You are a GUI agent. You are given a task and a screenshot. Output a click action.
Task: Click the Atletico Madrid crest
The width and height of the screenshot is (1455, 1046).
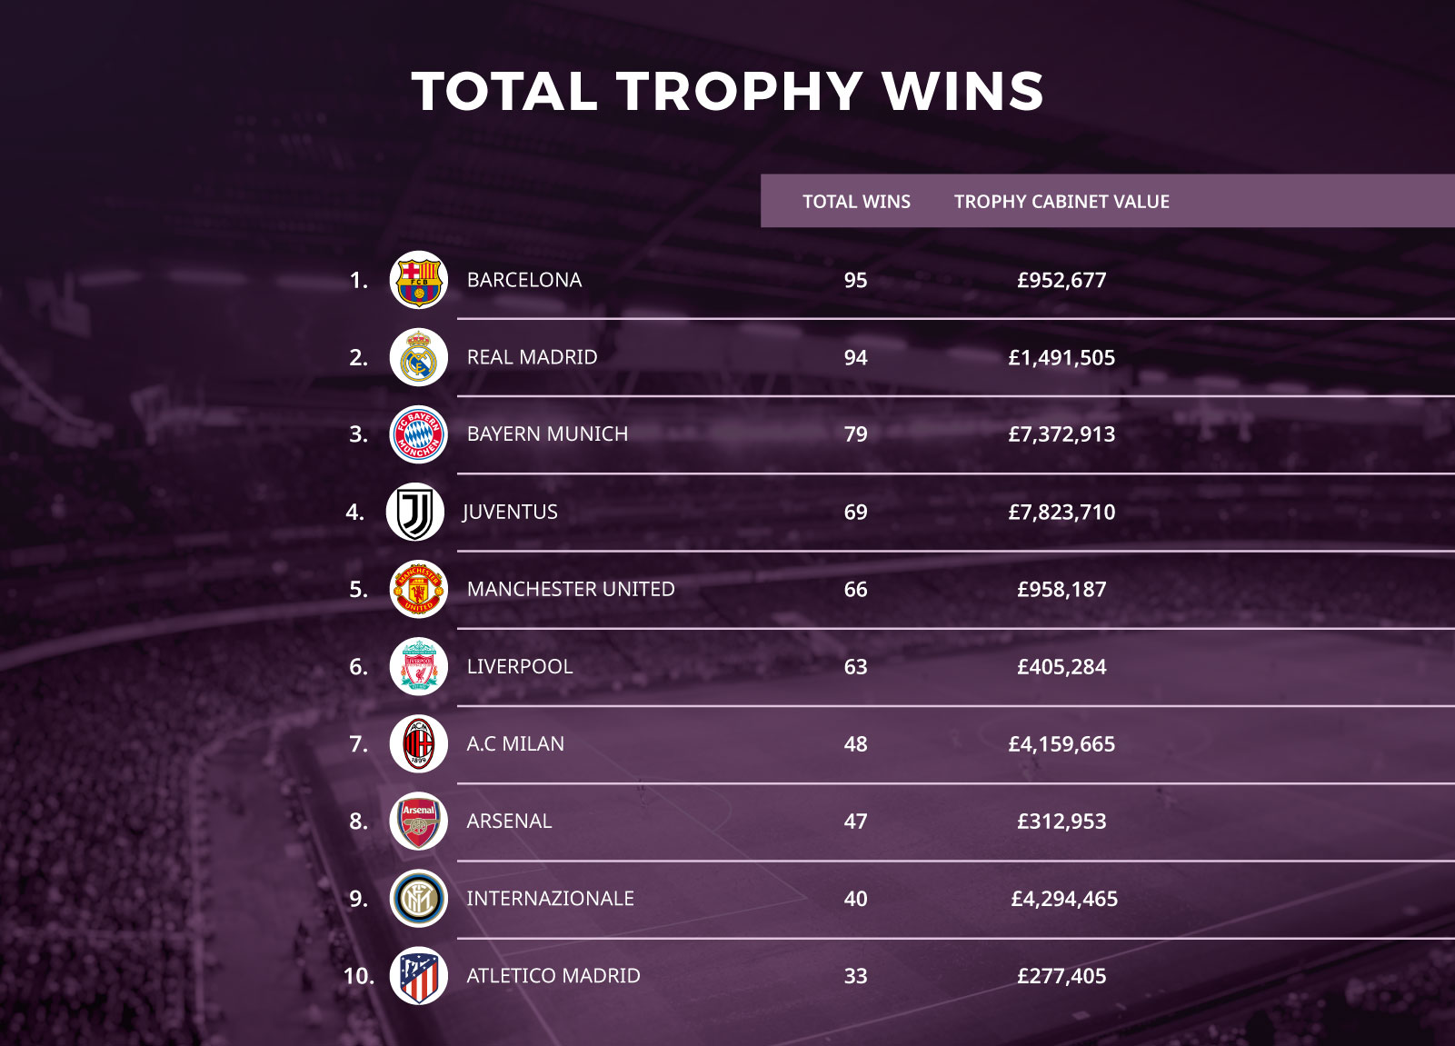click(419, 976)
